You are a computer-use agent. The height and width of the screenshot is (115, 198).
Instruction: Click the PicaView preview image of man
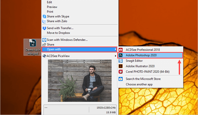pos(80,80)
